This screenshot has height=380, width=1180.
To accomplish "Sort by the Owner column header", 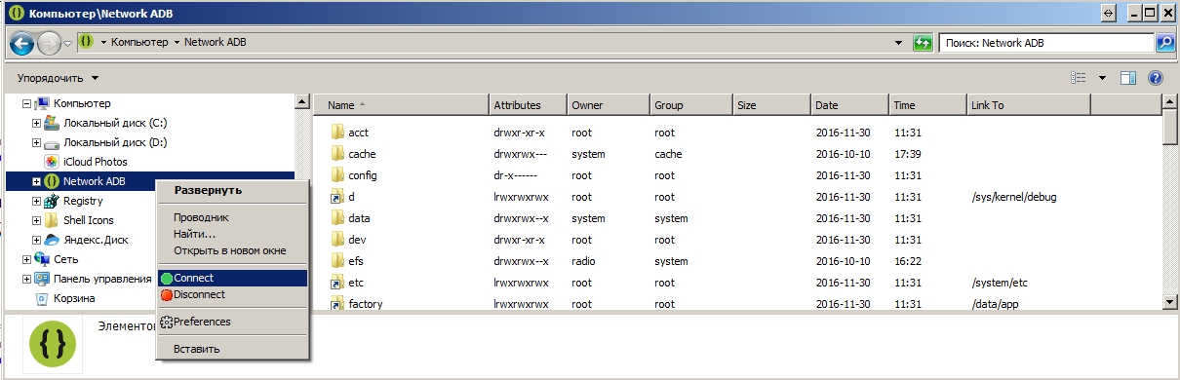I will [x=608, y=105].
